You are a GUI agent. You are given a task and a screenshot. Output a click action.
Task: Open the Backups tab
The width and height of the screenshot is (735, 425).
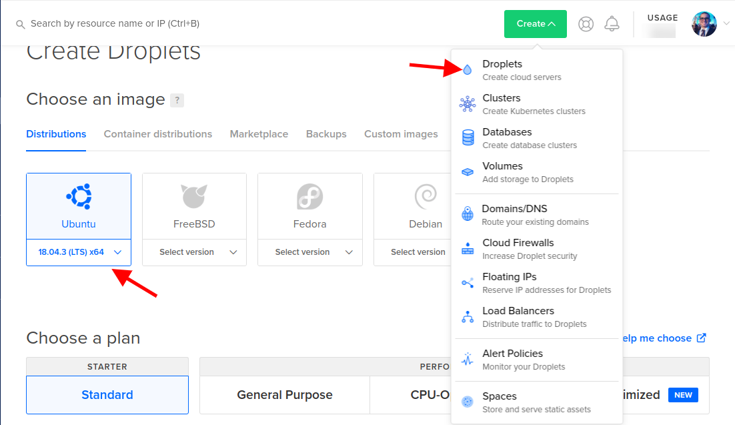pos(326,134)
